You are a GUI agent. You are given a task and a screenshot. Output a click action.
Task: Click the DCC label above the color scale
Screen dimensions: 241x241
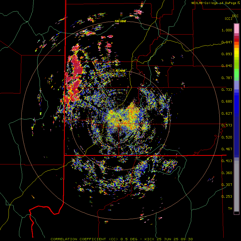(x=235, y=16)
